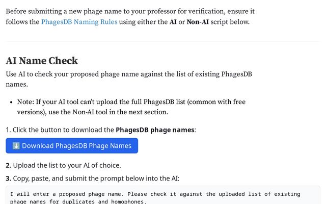Open the PhagesDB Naming Rules link
This screenshot has width=326, height=204.
(79, 22)
